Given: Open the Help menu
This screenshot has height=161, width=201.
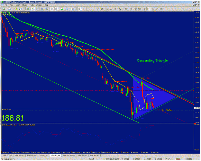Looking at the screenshot, I should tap(46, 5).
